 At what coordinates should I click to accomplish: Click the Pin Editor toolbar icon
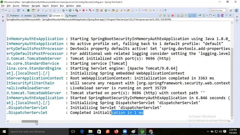[165, 10]
